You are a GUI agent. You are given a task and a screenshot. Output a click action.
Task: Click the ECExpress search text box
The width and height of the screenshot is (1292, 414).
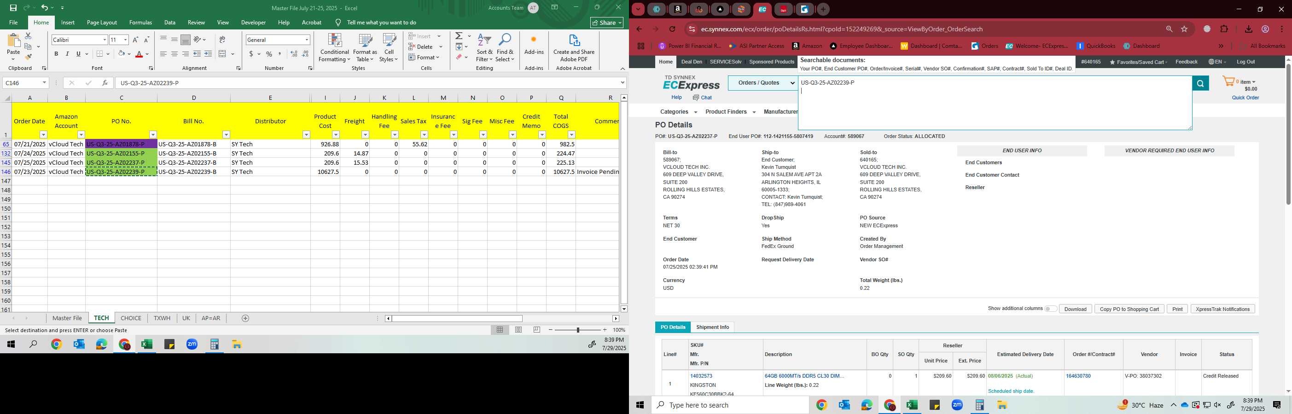(x=995, y=103)
